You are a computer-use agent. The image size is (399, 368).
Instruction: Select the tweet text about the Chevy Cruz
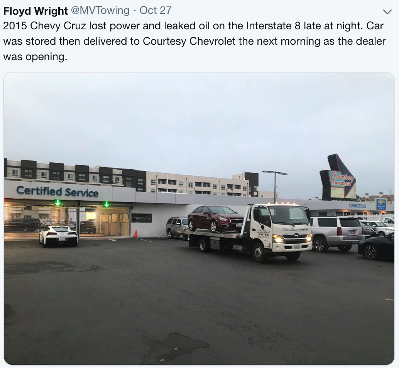[194, 41]
